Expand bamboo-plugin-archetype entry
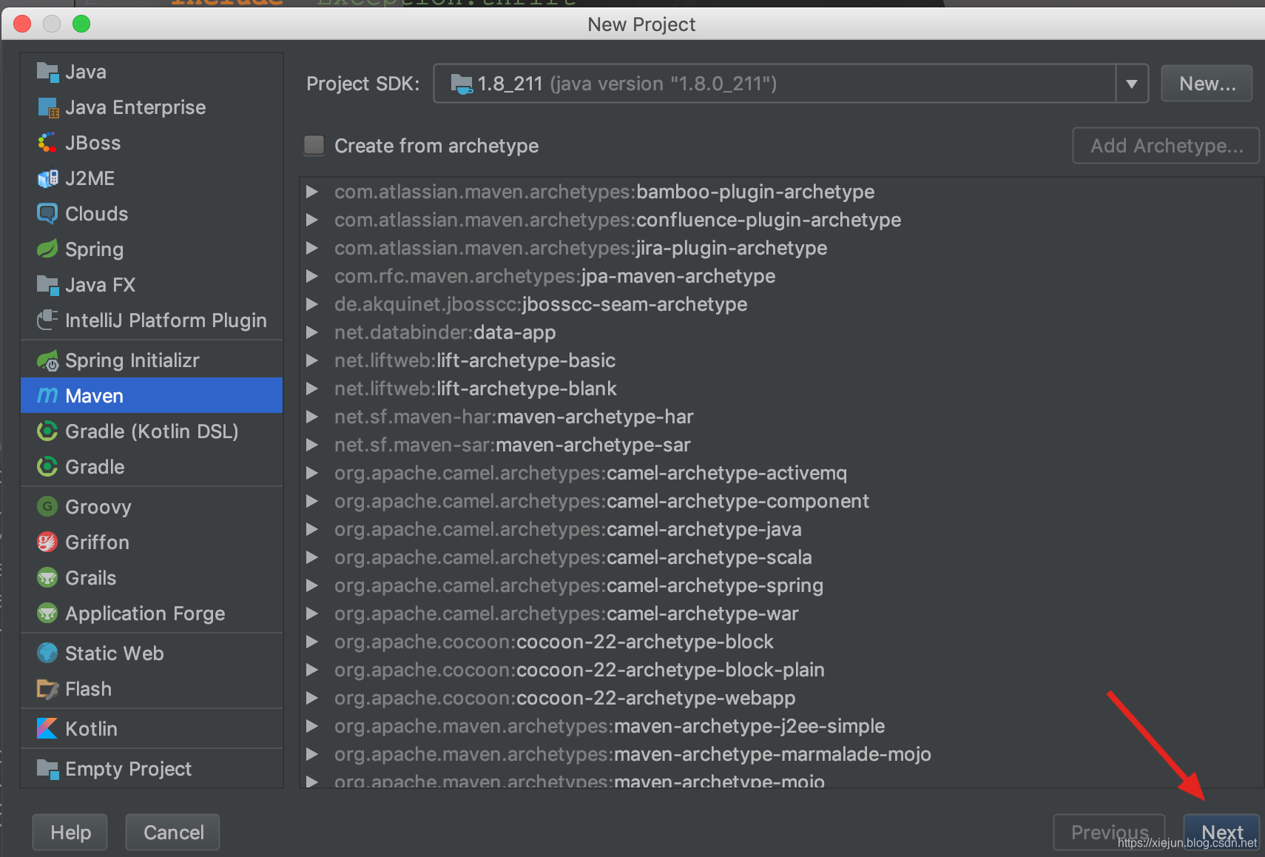 coord(312,192)
